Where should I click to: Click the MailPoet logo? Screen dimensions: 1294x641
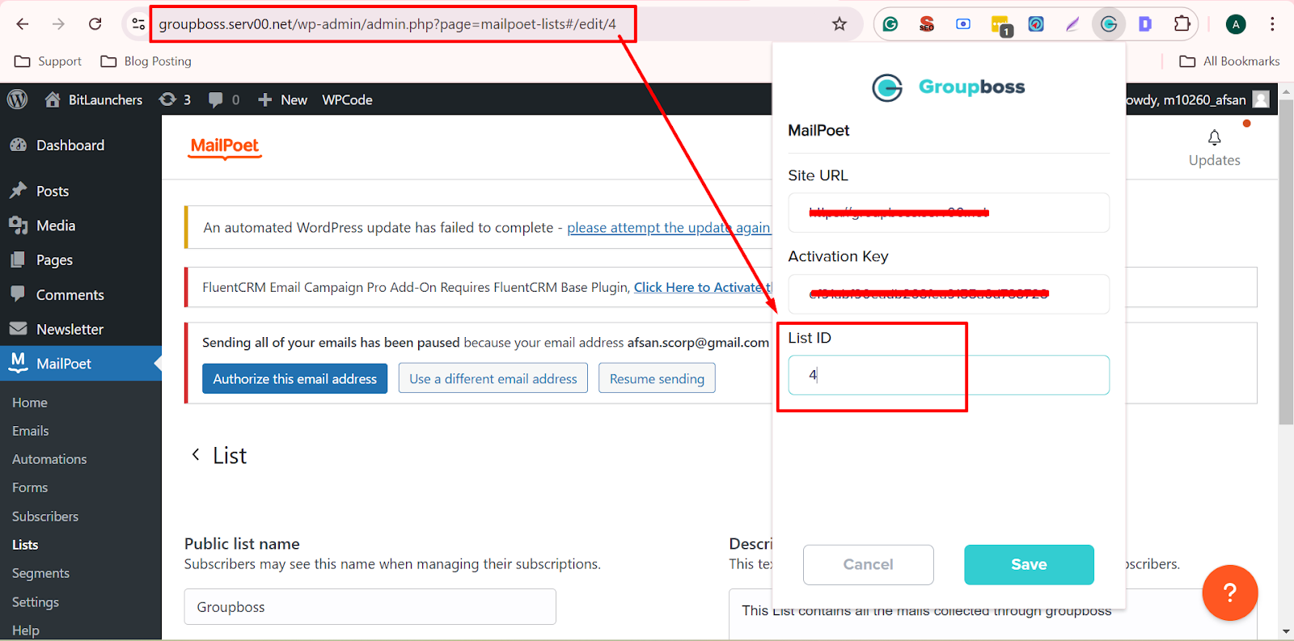click(225, 147)
